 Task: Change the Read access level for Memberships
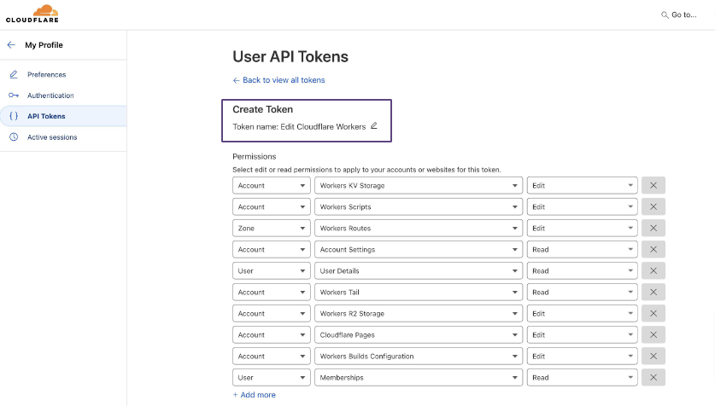click(x=583, y=377)
